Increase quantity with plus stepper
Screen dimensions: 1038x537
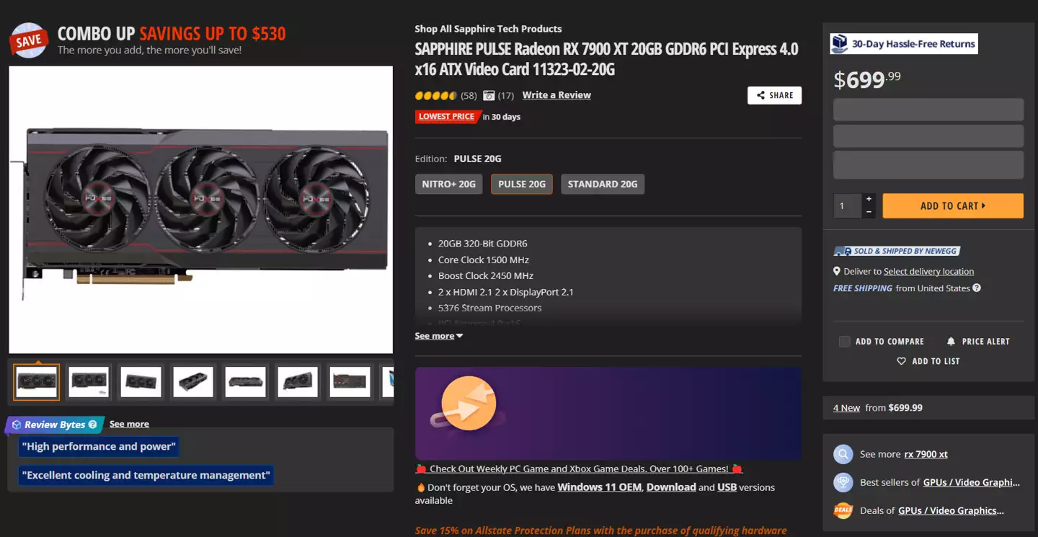click(869, 199)
